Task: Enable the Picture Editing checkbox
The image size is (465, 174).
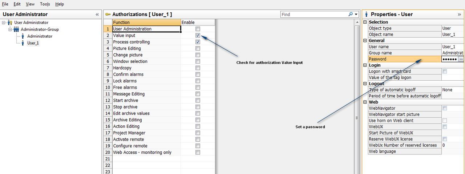Action: (x=198, y=49)
